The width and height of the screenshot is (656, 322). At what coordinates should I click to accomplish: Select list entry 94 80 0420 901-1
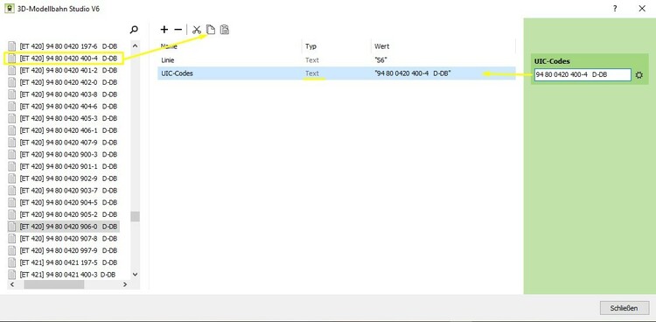tap(63, 166)
